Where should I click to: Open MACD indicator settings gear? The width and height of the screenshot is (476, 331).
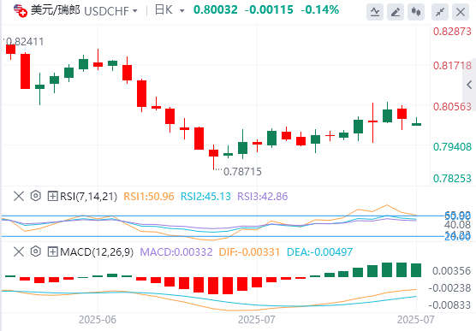coord(35,251)
